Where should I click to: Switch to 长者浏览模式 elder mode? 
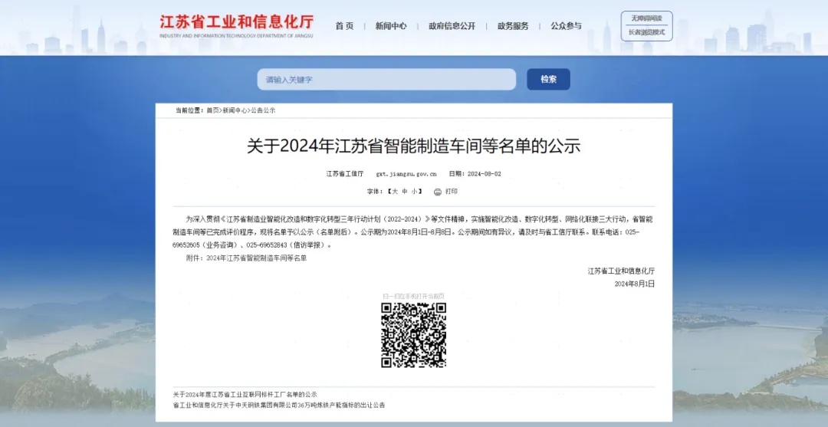click(646, 32)
